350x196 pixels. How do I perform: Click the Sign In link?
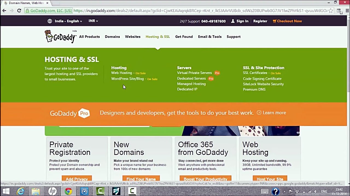coord(243,21)
